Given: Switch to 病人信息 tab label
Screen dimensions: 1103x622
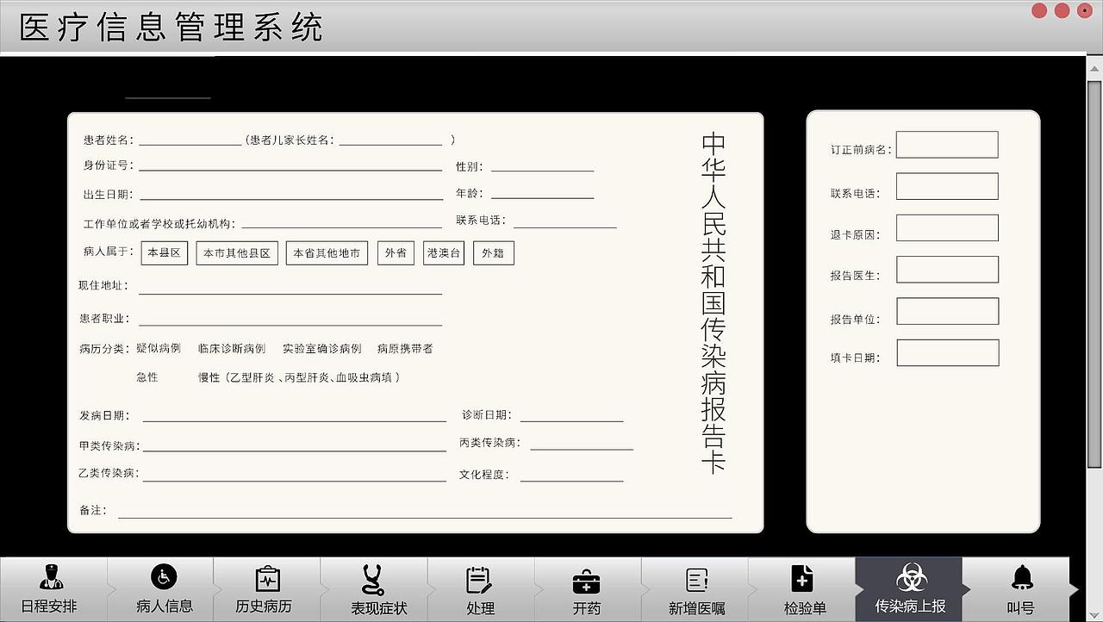Looking at the screenshot, I should [x=164, y=606].
